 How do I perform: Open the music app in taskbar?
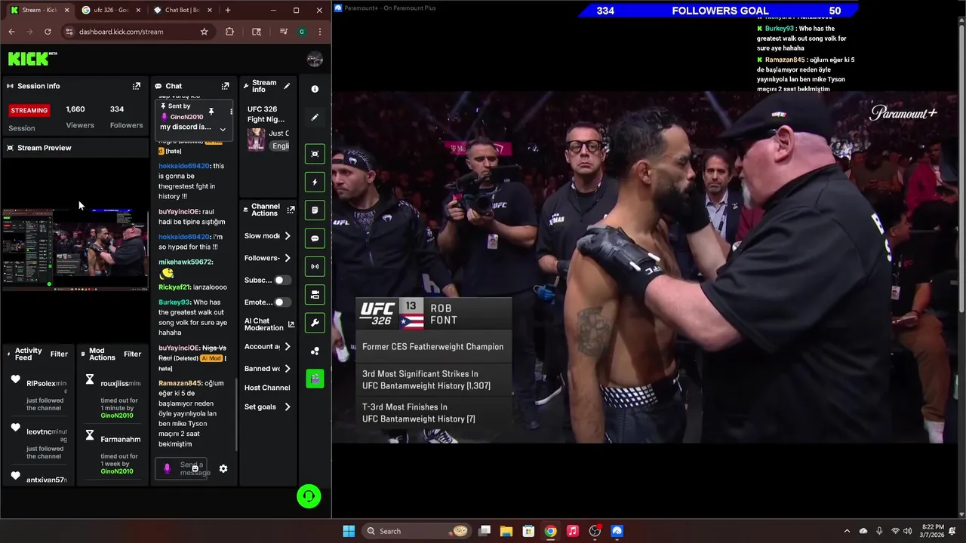(x=573, y=531)
